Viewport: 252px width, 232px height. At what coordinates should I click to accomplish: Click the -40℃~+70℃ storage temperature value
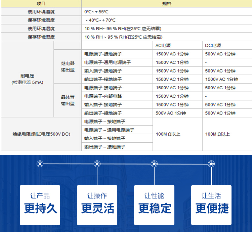pos(100,20)
